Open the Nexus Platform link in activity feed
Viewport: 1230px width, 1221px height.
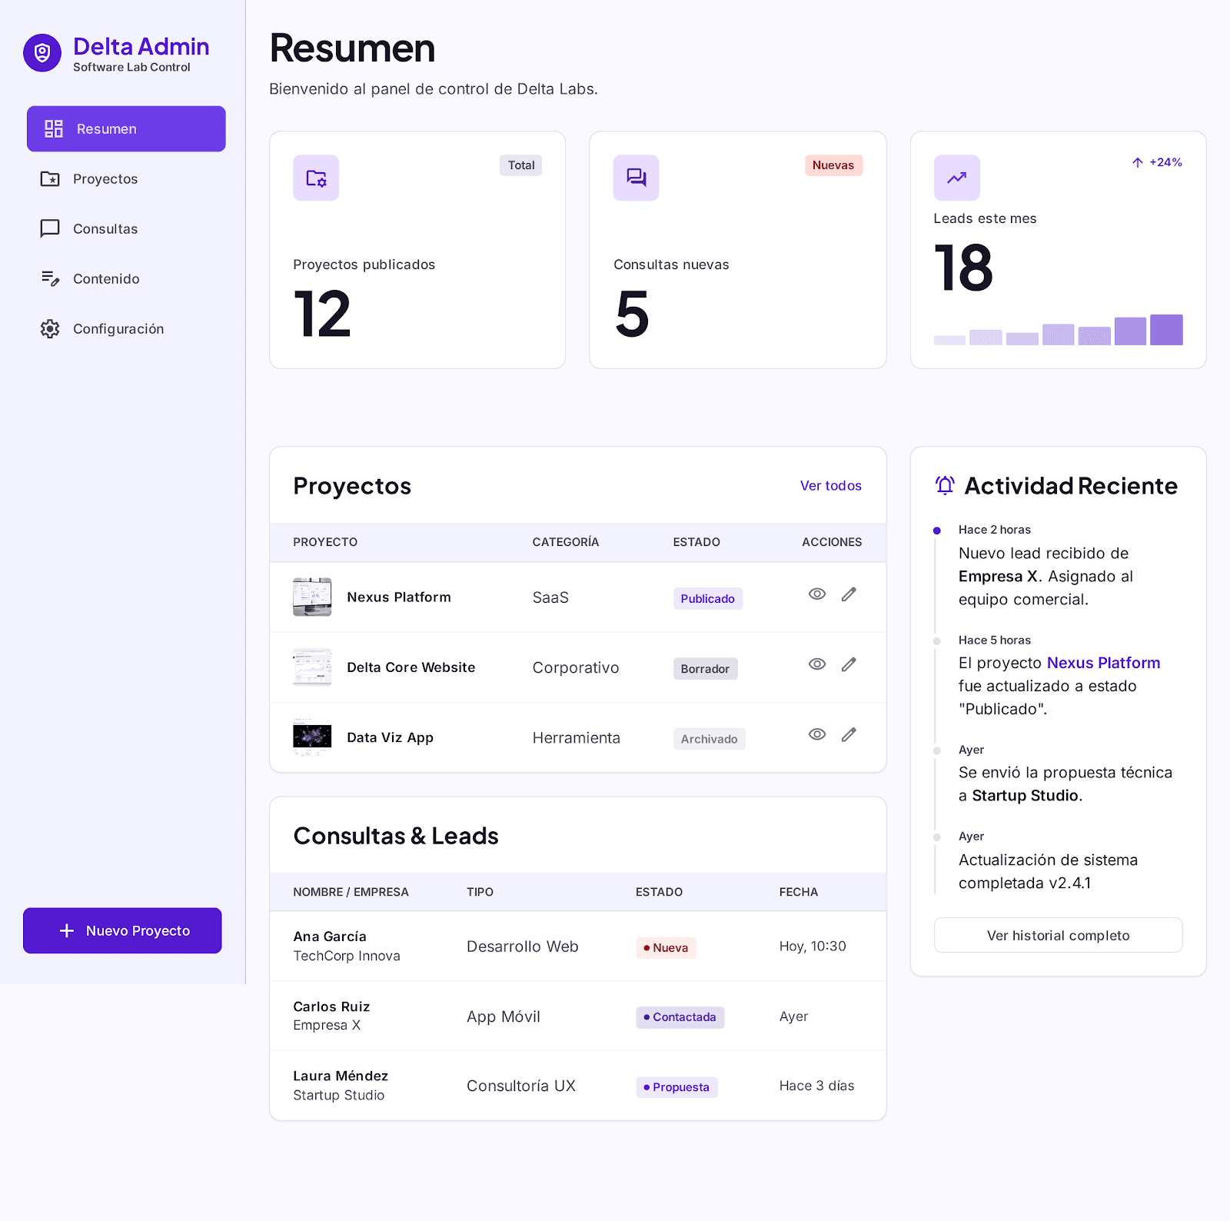[x=1103, y=664]
